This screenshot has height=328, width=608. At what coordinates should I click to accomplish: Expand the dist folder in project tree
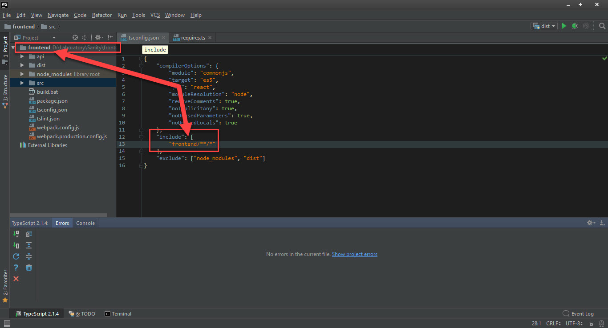(x=22, y=65)
